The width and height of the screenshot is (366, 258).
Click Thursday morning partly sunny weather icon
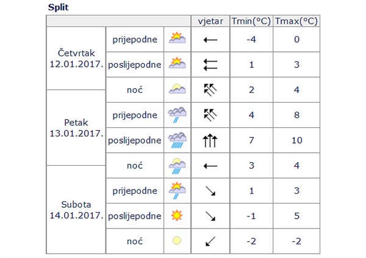[x=177, y=38]
